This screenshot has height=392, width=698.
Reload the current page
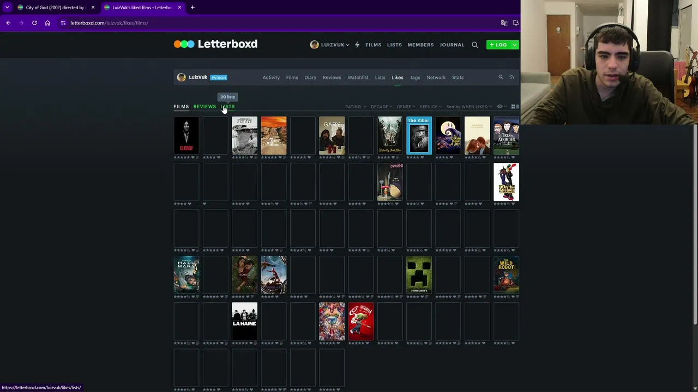[34, 23]
